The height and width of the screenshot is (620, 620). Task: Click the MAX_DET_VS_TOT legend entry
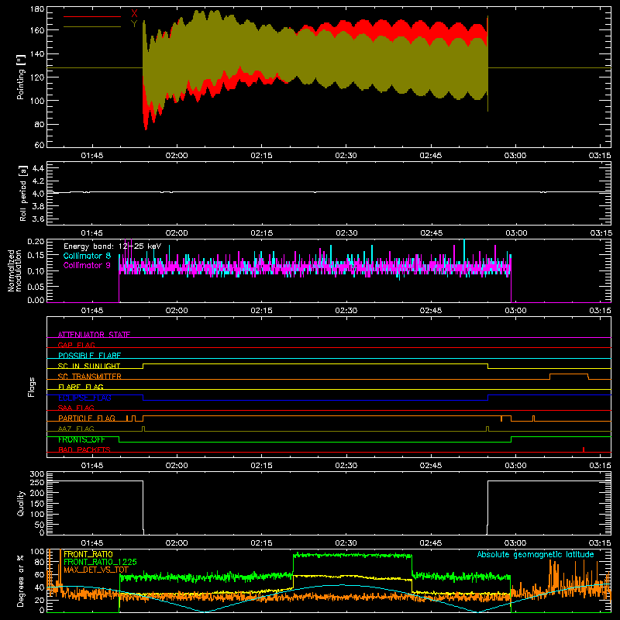[96, 570]
